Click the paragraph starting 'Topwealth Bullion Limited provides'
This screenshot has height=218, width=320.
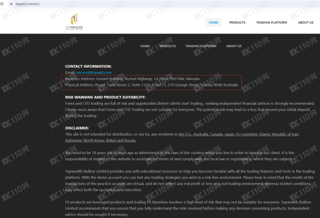coord(190,180)
